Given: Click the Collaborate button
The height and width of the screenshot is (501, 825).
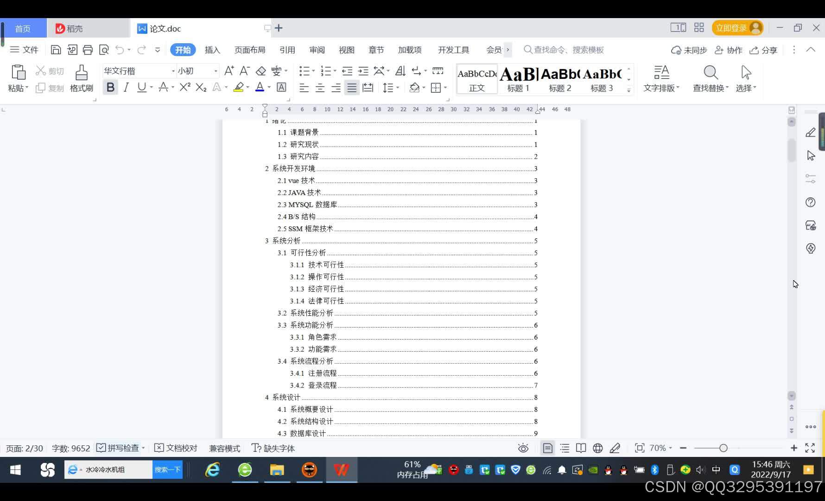Looking at the screenshot, I should click(x=729, y=50).
